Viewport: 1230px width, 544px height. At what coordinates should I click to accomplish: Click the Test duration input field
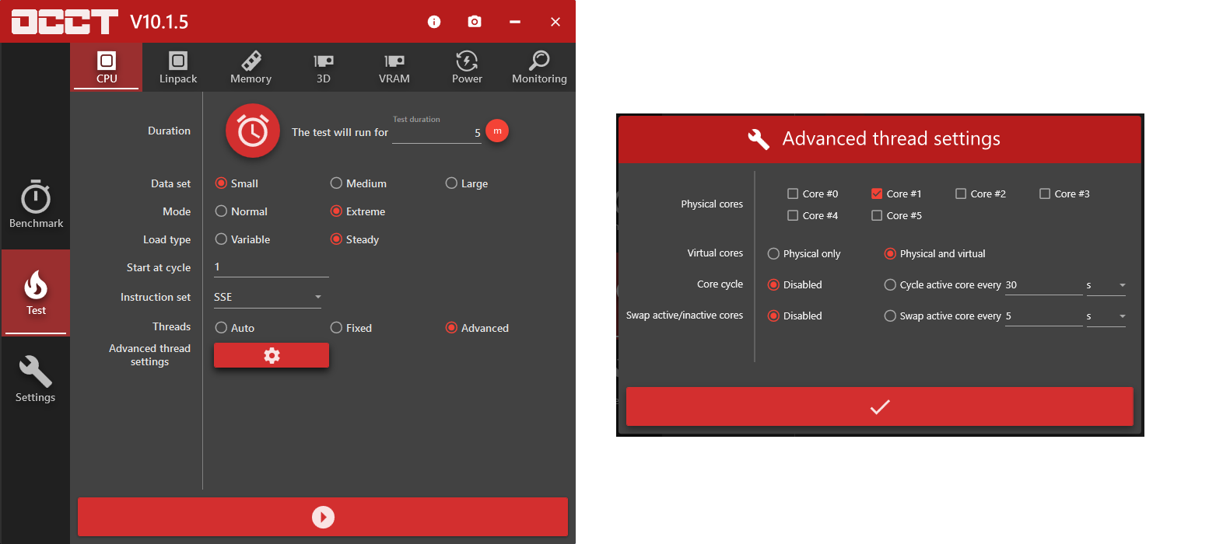(x=436, y=133)
